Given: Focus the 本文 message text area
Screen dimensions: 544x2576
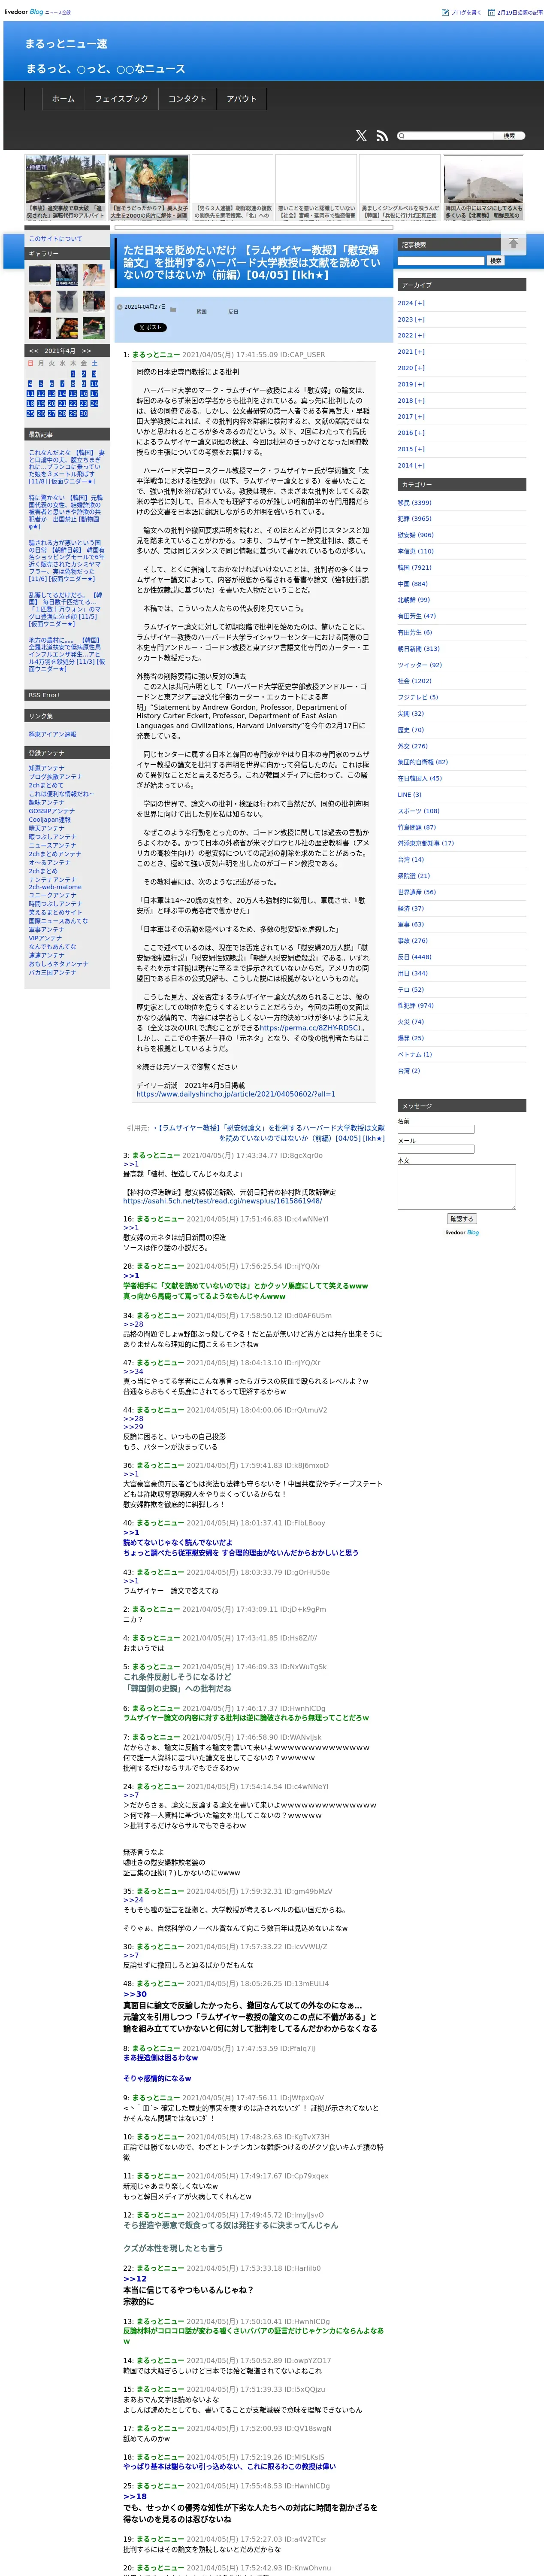Looking at the screenshot, I should (x=456, y=1187).
